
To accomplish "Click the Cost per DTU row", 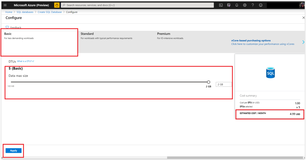I will coord(270,103).
